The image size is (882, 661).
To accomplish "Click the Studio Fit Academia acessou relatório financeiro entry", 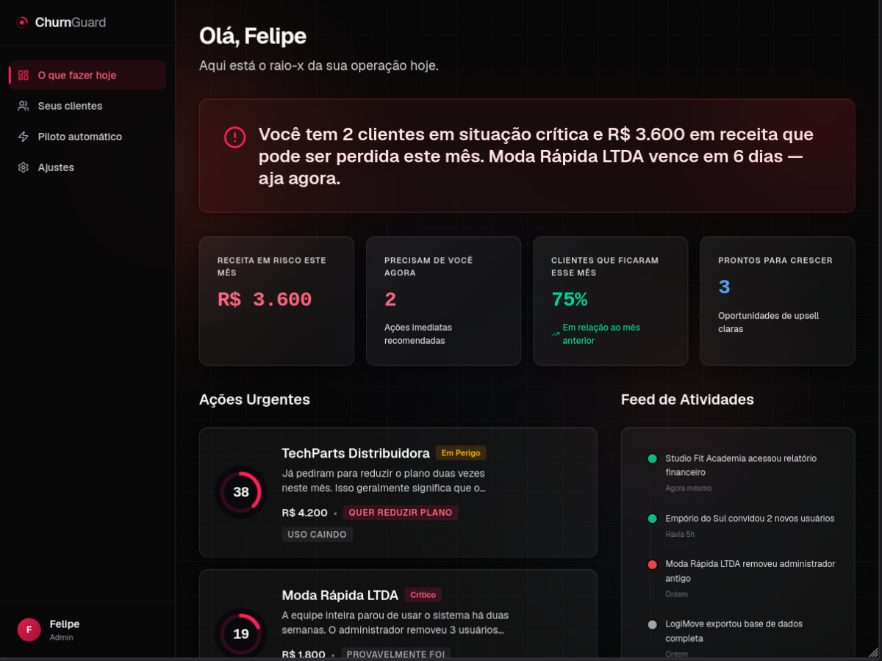I will [741, 465].
